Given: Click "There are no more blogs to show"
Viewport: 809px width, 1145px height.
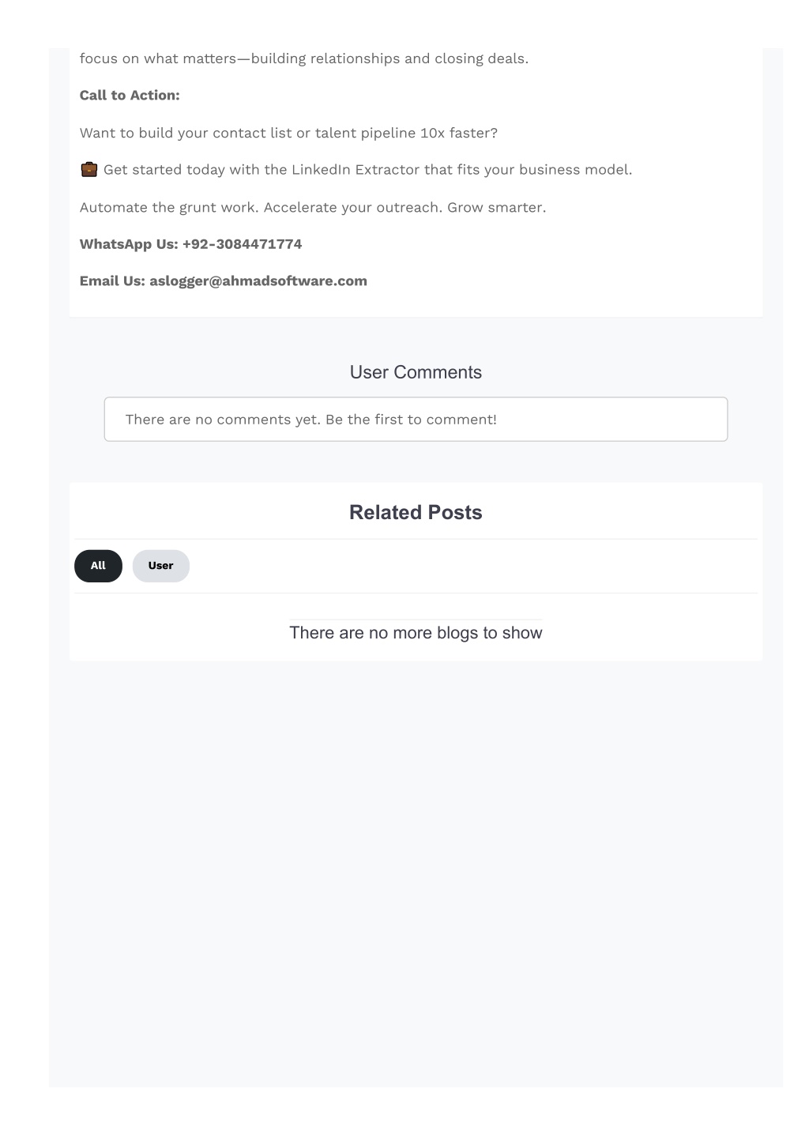Looking at the screenshot, I should pyautogui.click(x=416, y=633).
